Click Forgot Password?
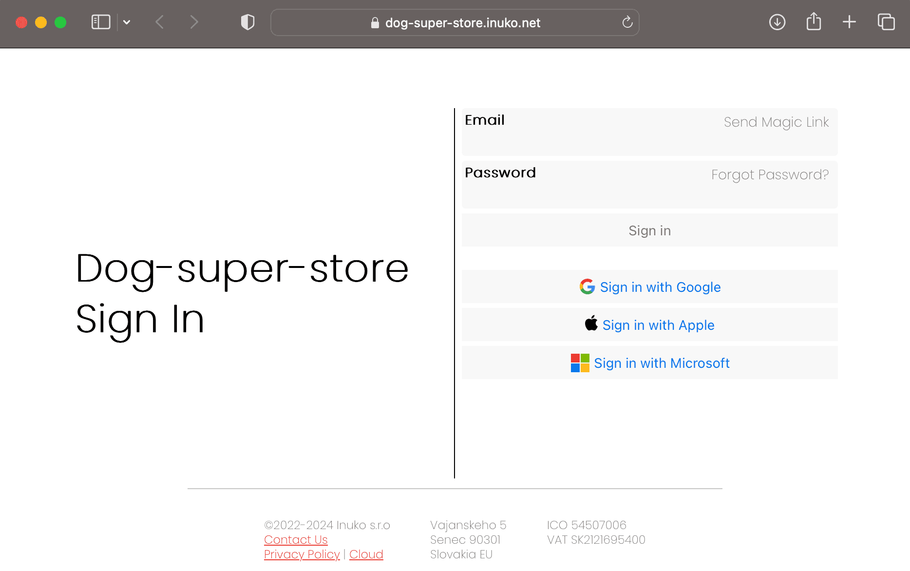 (x=770, y=175)
